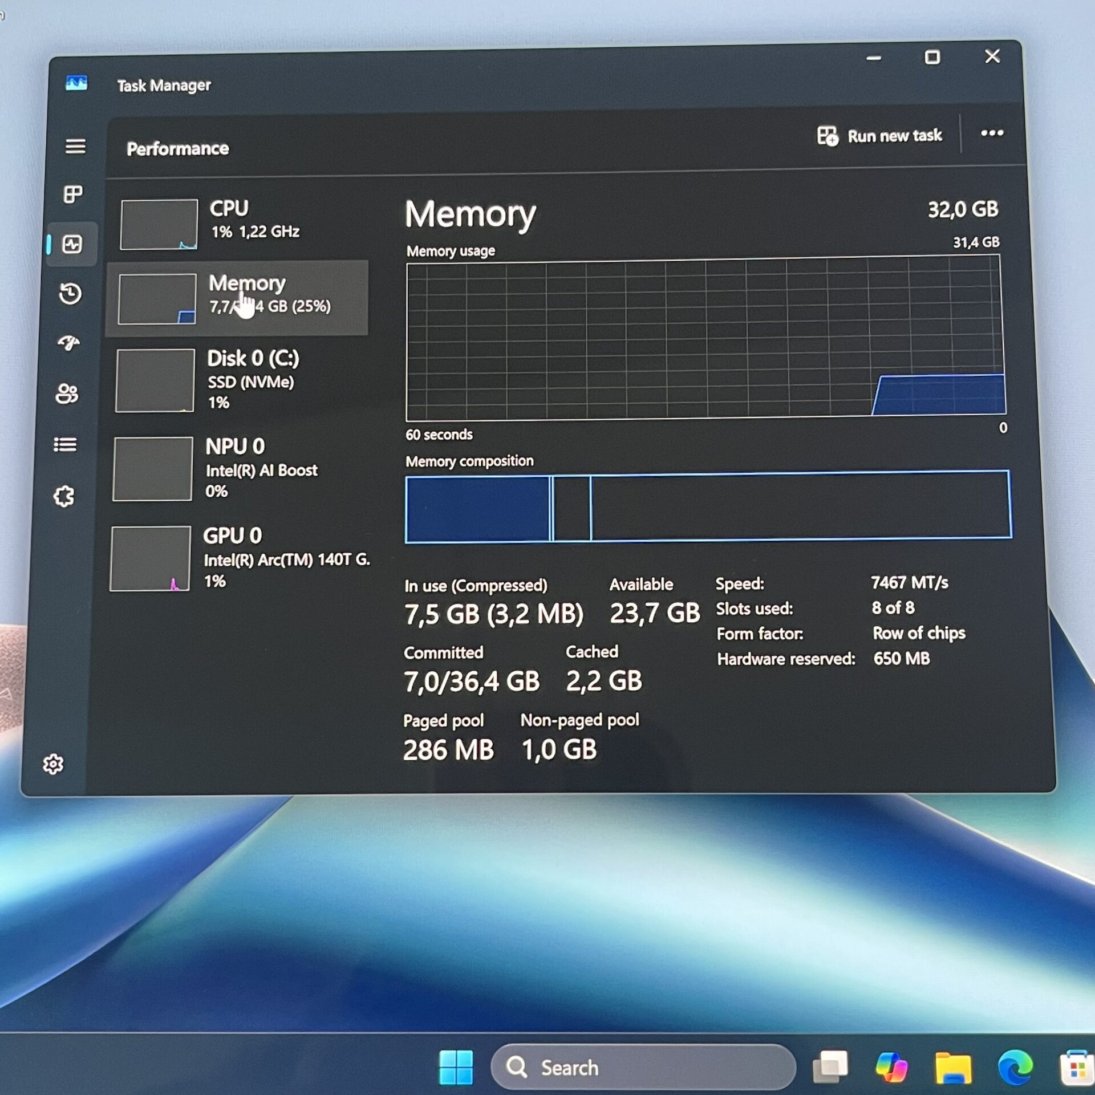Open the Processes page icon
Viewport: 1095px width, 1095px height.
tap(72, 194)
